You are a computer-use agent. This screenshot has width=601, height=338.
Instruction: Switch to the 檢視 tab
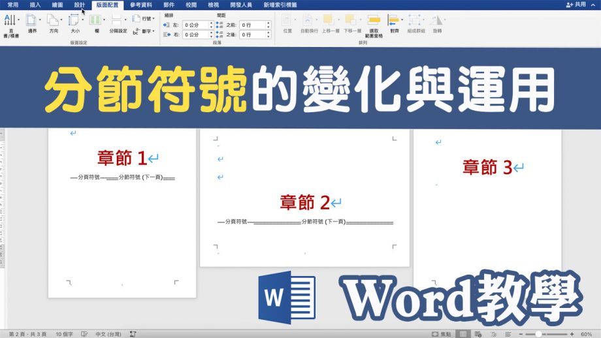point(213,5)
